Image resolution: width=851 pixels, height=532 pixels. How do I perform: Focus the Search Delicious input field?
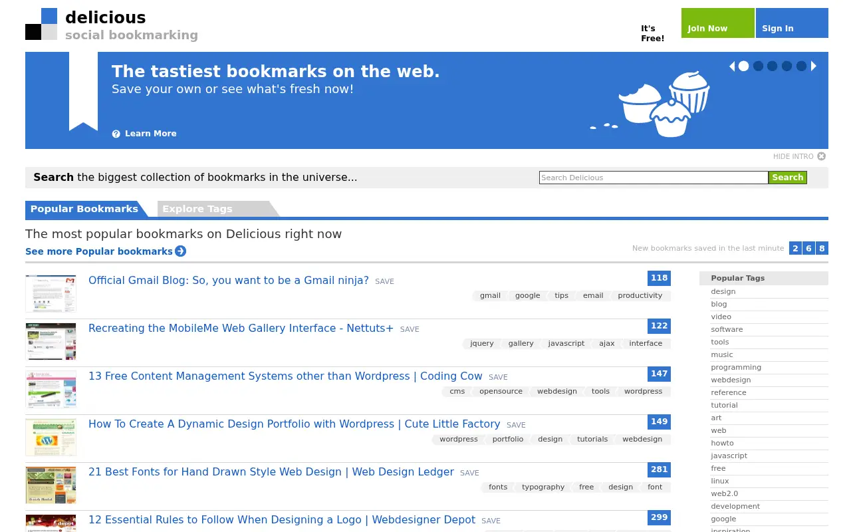654,178
